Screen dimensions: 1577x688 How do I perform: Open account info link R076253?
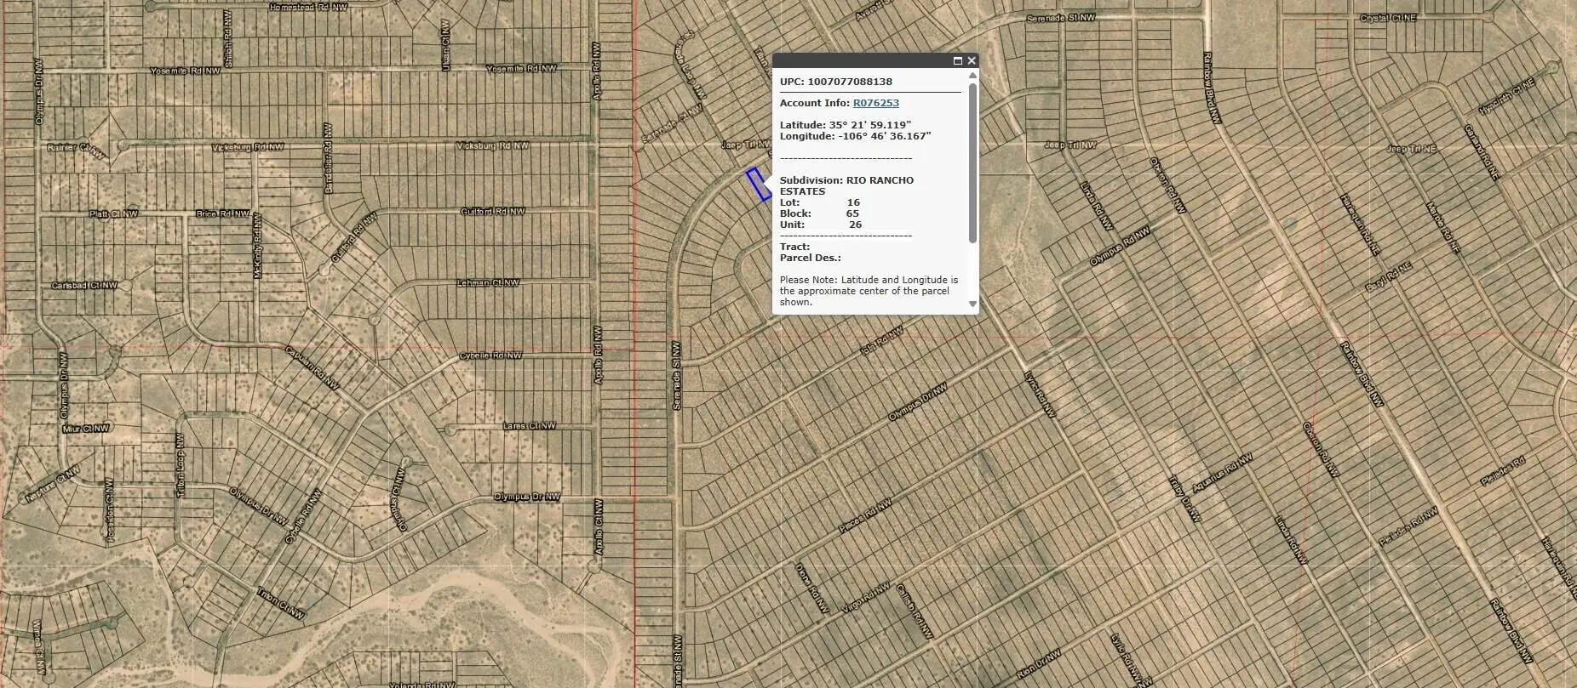(x=876, y=103)
